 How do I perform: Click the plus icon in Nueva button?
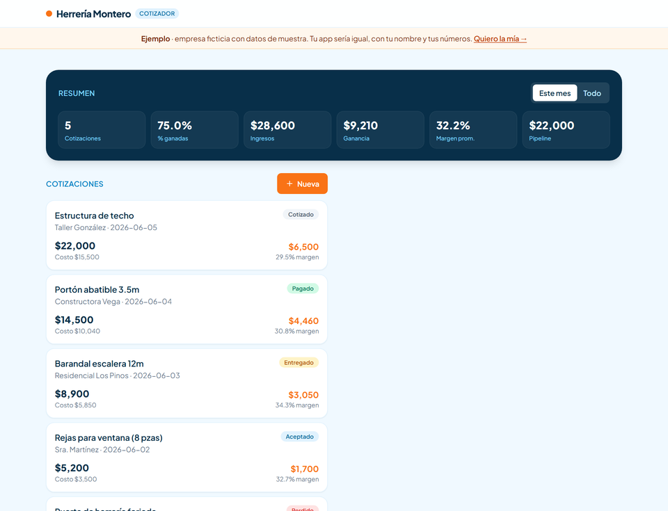pyautogui.click(x=289, y=184)
